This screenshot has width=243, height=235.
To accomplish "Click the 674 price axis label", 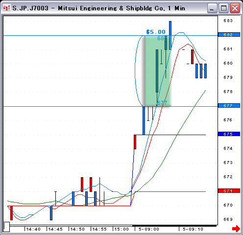I will (x=228, y=148).
